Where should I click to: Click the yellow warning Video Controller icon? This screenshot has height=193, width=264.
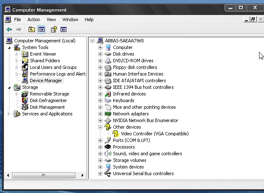(116, 134)
